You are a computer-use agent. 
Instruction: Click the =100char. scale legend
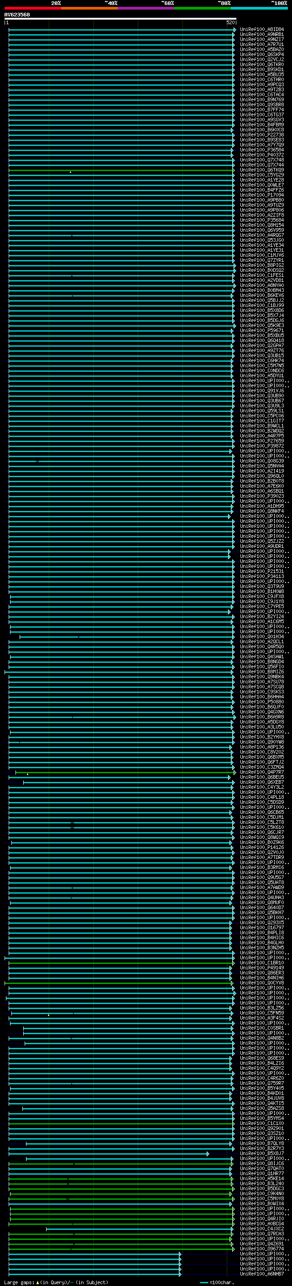tap(217, 1282)
